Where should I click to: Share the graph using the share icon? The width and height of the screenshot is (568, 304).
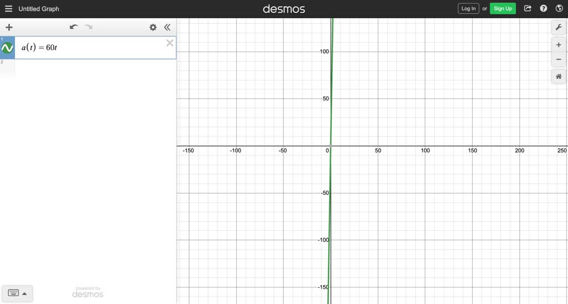[x=528, y=8]
